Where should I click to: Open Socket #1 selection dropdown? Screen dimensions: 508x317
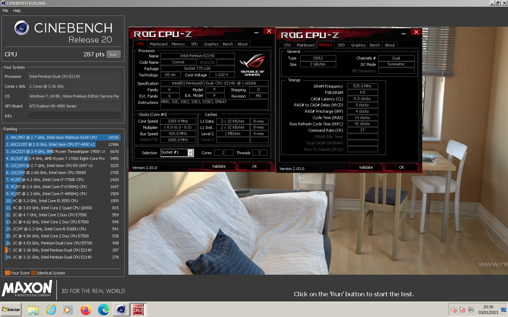point(190,153)
